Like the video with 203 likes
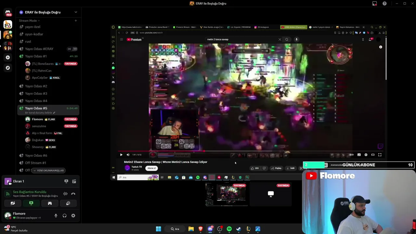Screen dimensions: 416x234 pyautogui.click(x=254, y=168)
